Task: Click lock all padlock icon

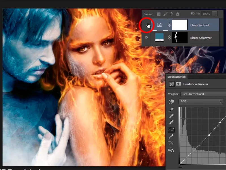Action: point(178,14)
